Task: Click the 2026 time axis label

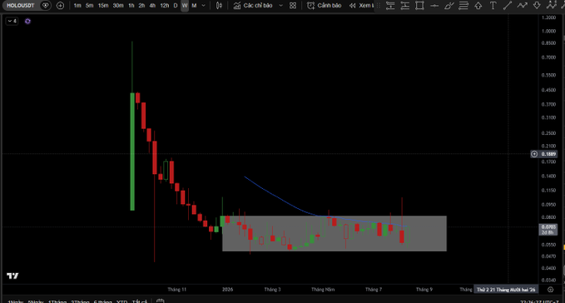Action: pos(227,290)
